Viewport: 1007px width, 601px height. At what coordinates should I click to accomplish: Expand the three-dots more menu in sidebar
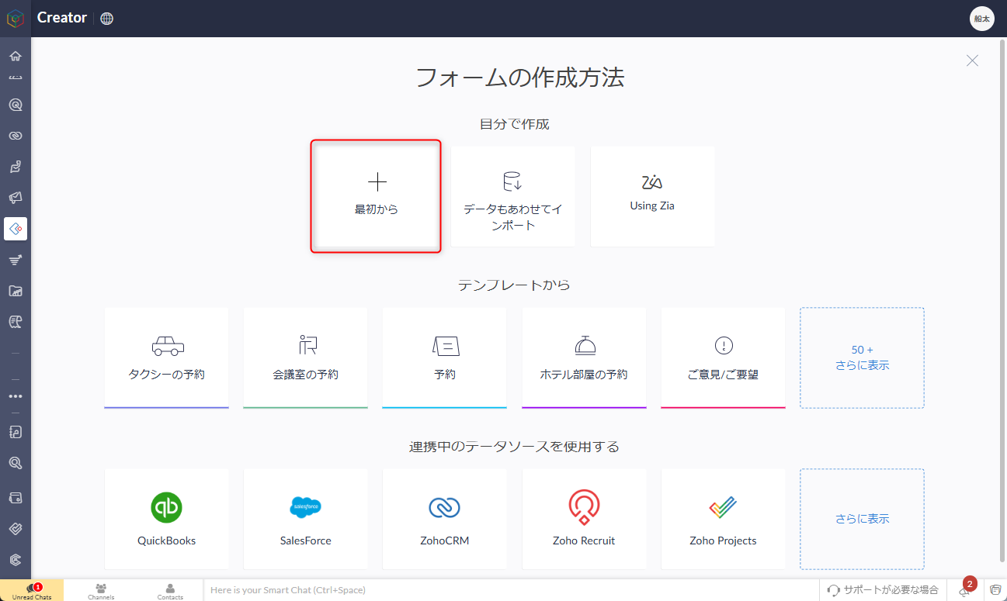(15, 396)
